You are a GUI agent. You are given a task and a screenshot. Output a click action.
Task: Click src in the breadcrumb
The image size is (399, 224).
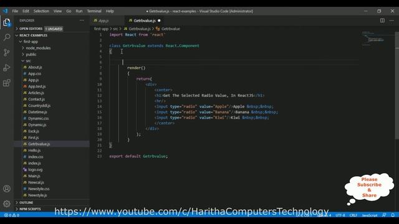coord(115,29)
